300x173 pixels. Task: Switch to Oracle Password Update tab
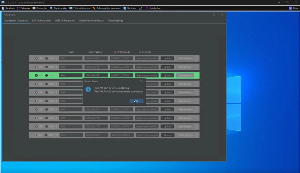click(91, 21)
